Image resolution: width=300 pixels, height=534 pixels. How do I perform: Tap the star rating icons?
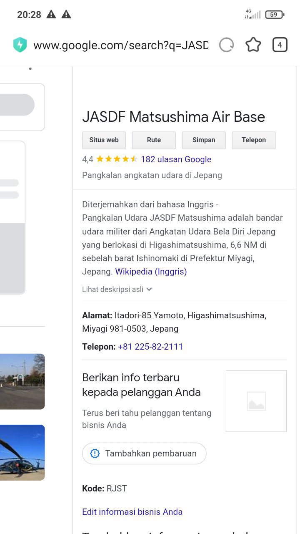(117, 159)
